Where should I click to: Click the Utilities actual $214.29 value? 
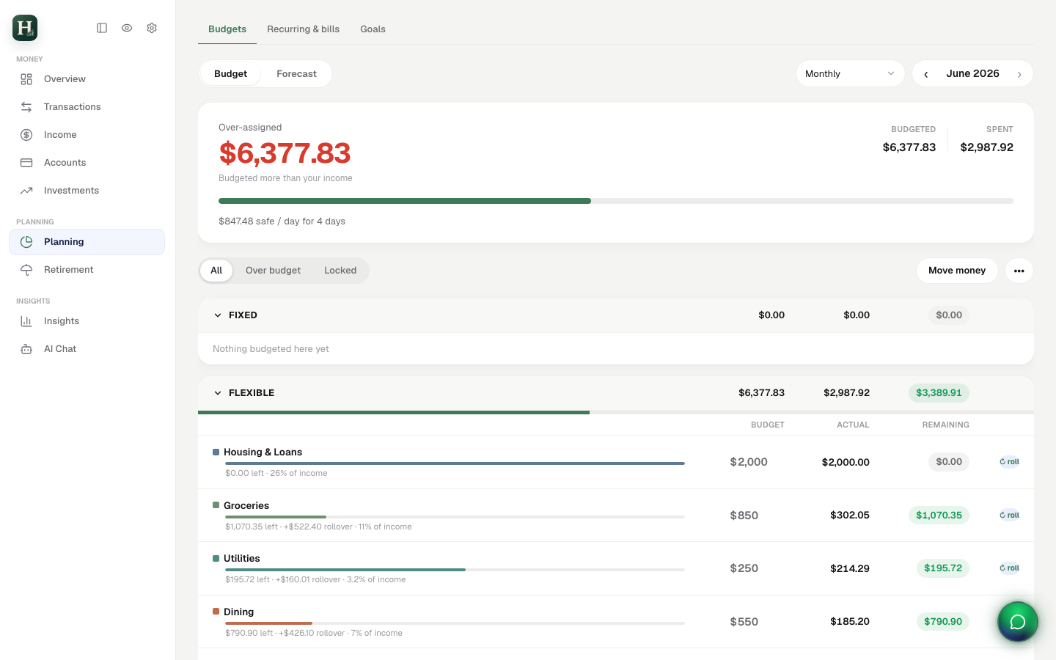[x=850, y=568]
